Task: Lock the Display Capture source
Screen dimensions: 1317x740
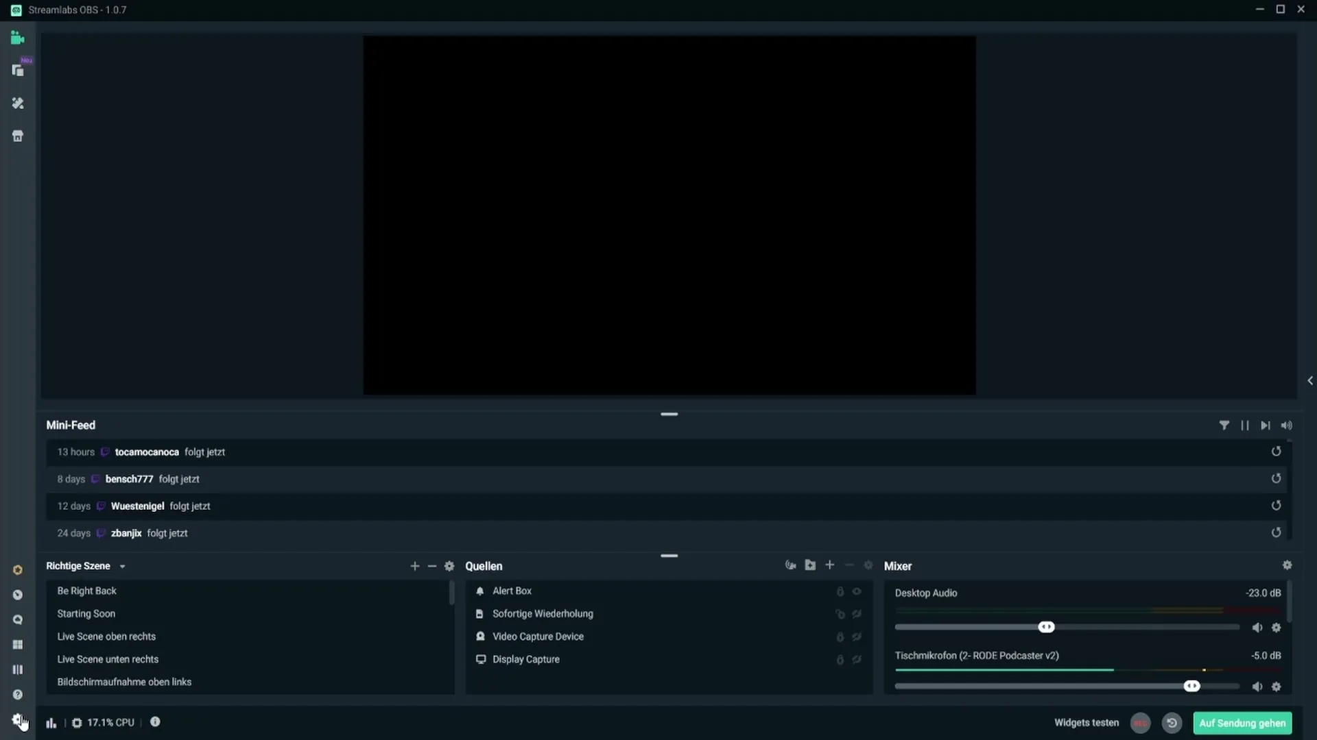Action: [x=840, y=660]
